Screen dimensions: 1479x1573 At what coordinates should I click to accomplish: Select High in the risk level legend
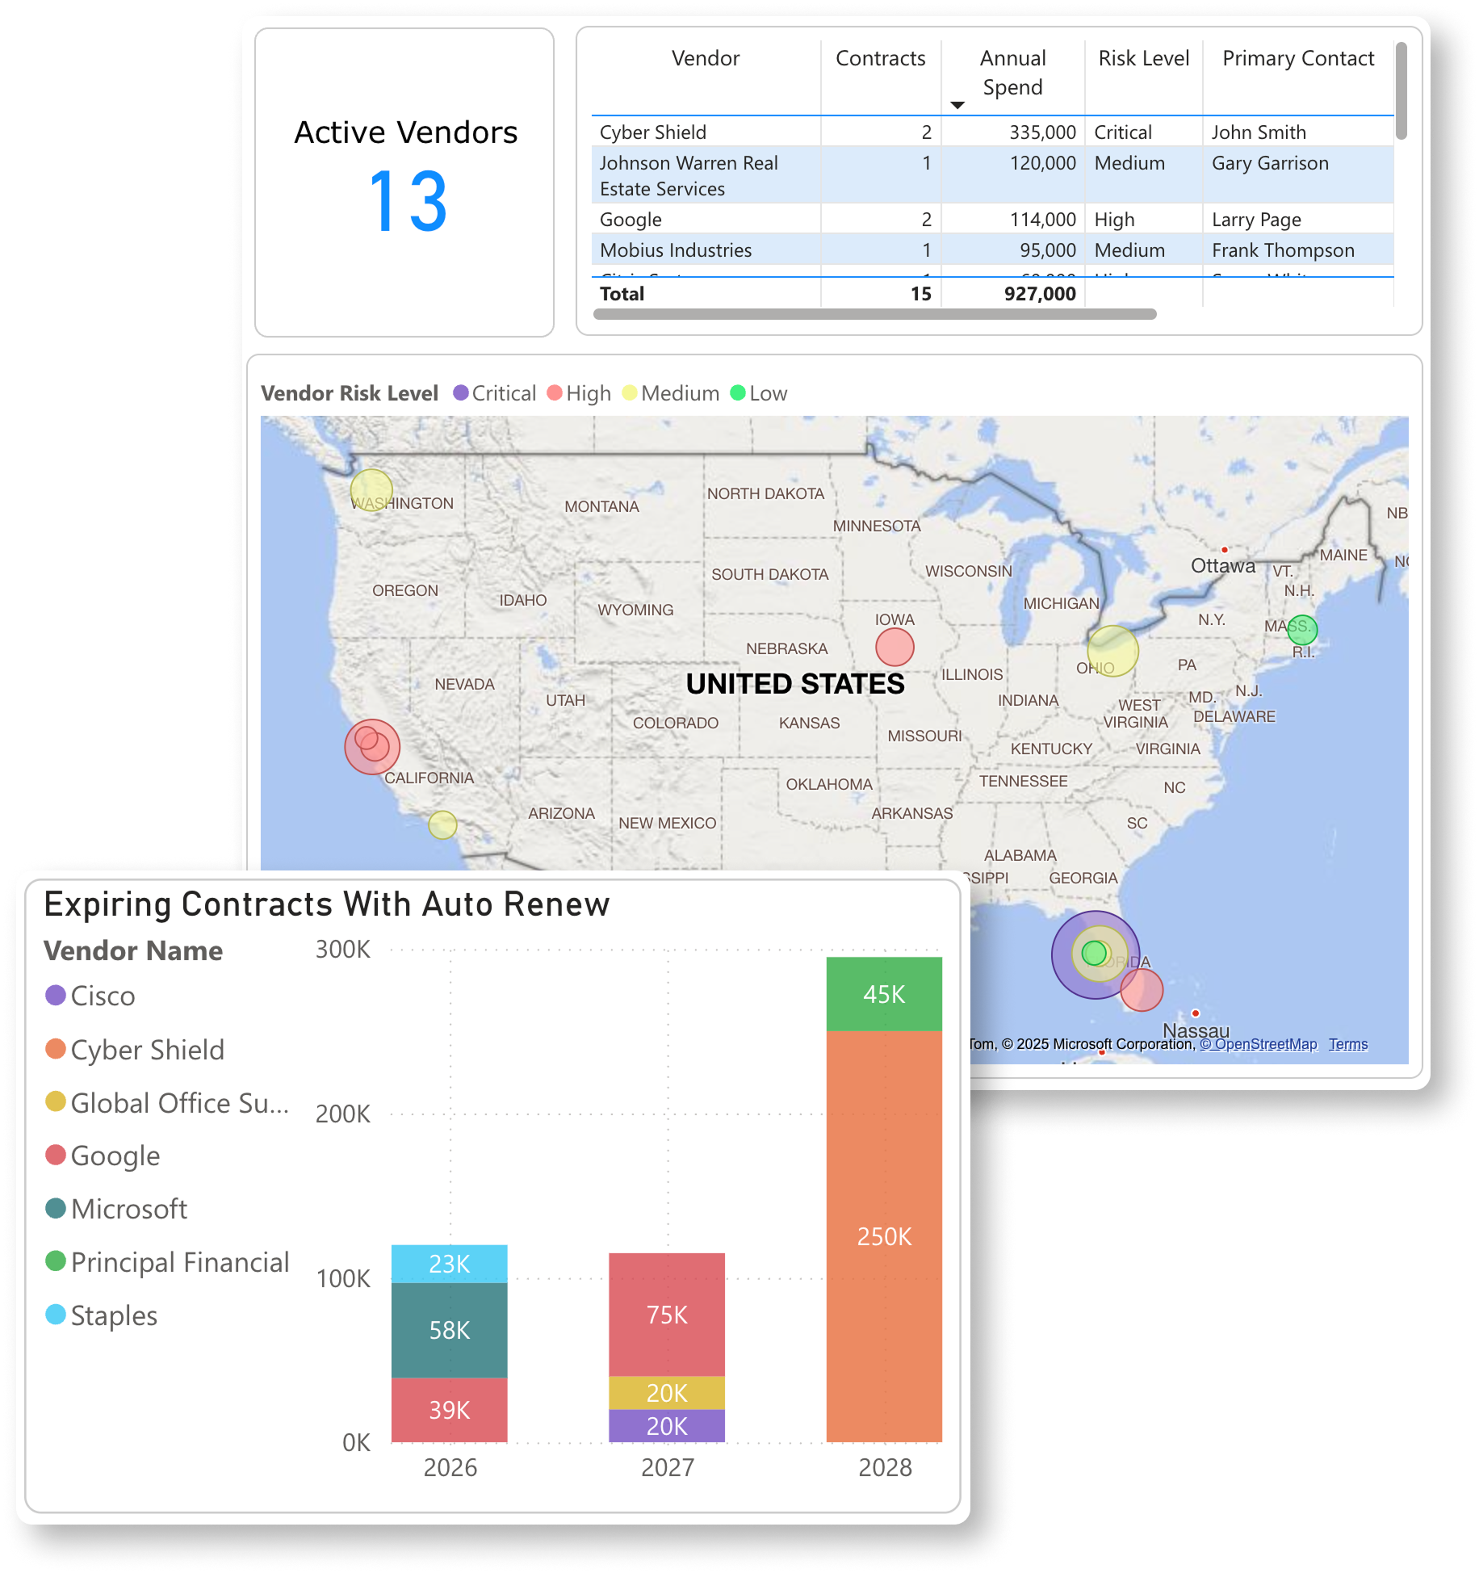point(579,393)
